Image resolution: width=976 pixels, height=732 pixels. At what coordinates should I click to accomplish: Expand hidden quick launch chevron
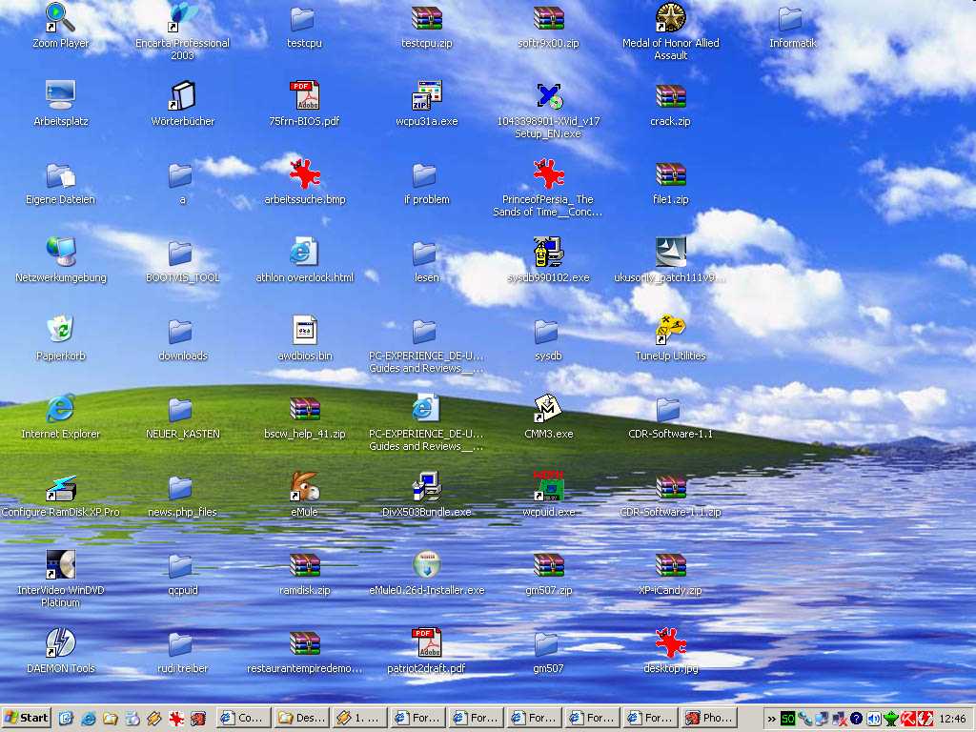click(771, 719)
